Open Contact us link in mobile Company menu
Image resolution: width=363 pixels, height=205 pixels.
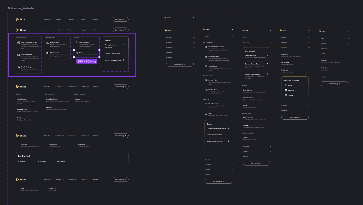324,68
